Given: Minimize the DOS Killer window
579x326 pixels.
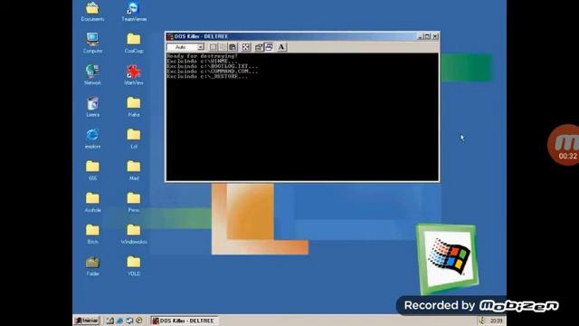Looking at the screenshot, I should point(420,36).
